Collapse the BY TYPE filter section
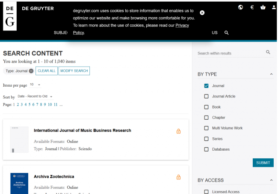The width and height of the screenshot is (278, 194). (271, 74)
